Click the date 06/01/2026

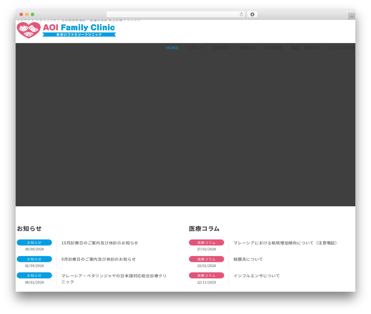pos(34,282)
